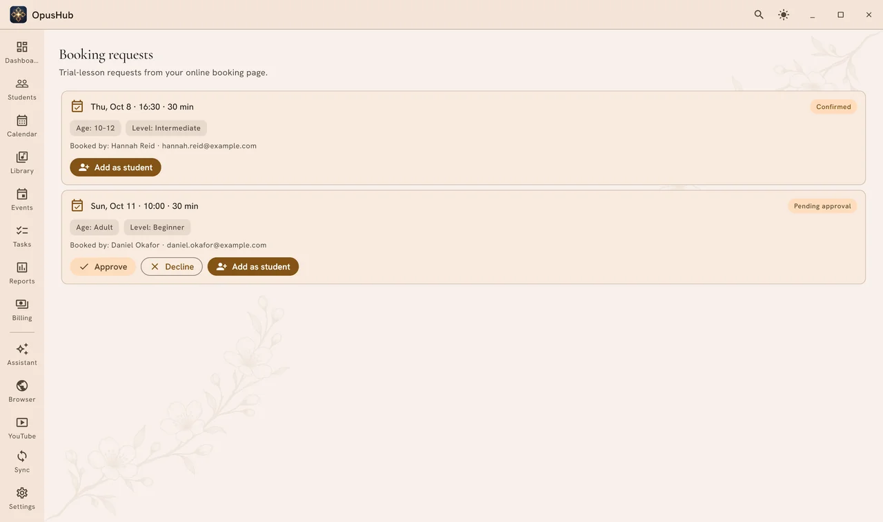883x522 pixels.
Task: Click the 'Thu, Oct 8 · 16:30 · 30 min' heading
Action: (x=142, y=107)
